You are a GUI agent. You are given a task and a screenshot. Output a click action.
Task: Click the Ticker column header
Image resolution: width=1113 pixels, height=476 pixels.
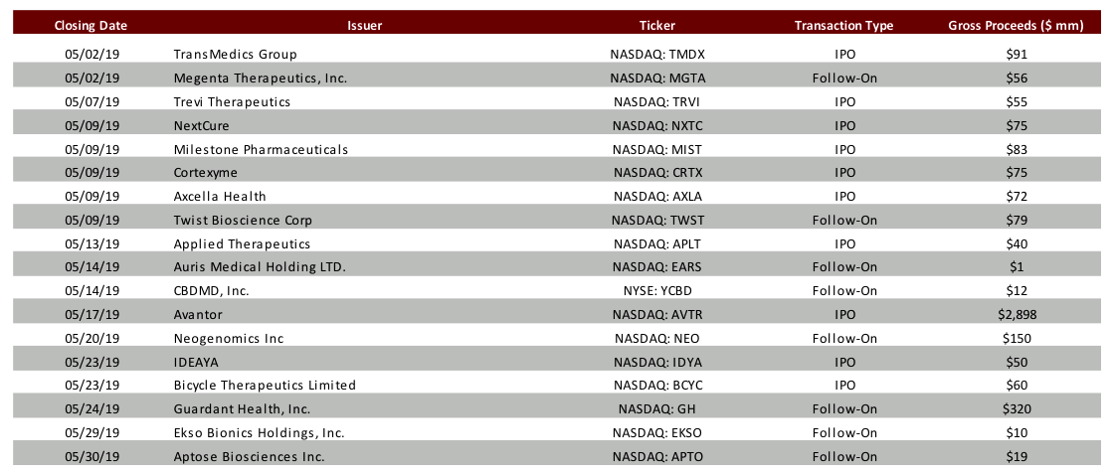click(x=656, y=26)
